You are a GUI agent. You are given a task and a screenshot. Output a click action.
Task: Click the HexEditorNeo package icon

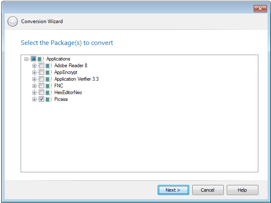(x=49, y=92)
